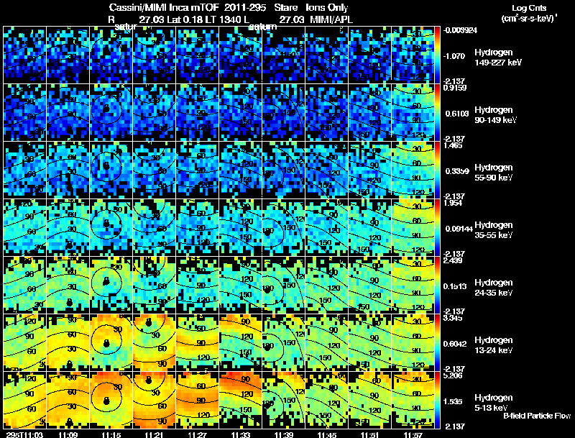
Task: Open the 13-24 keV panel at 11:45
Action: tap(327, 343)
